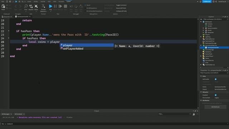Open the All Contexts output dropdown
The width and height of the screenshot is (229, 129).
(20, 114)
